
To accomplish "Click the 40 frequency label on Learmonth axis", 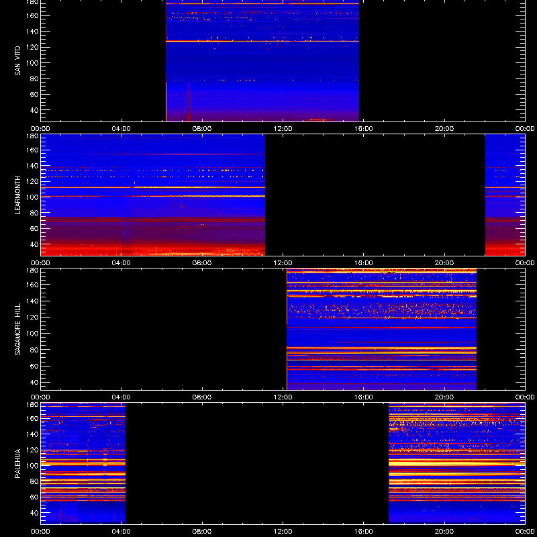I will (34, 244).
